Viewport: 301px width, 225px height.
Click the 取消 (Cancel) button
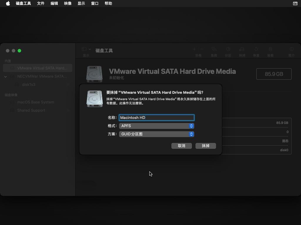(x=181, y=146)
